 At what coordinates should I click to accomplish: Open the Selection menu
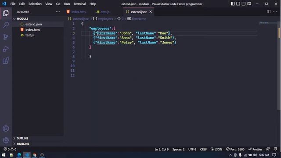pos(35,4)
